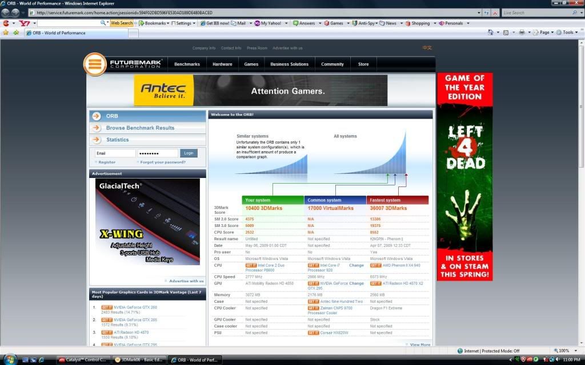Click the Web Search button
The width and height of the screenshot is (585, 365).
point(122,23)
